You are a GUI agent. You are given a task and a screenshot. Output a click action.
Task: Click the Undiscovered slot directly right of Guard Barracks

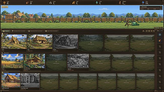[x=49, y=82]
